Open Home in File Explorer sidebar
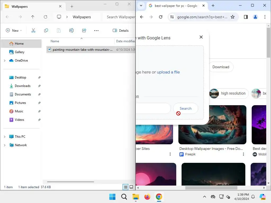The image size is (271, 203). [21, 44]
